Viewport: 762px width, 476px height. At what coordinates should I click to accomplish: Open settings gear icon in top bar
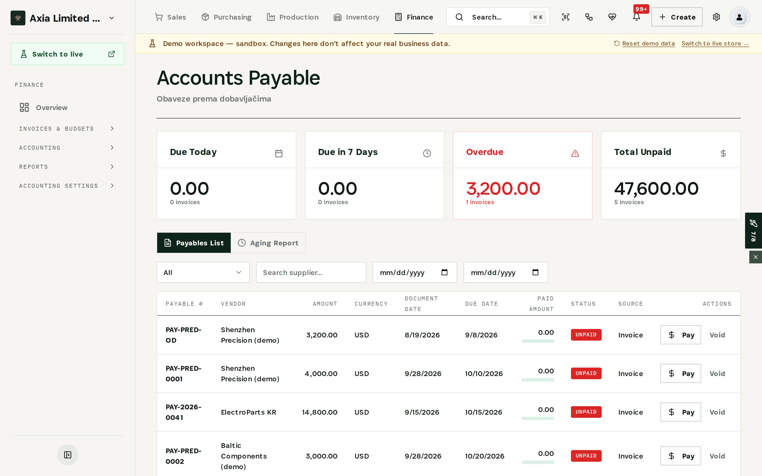point(716,17)
